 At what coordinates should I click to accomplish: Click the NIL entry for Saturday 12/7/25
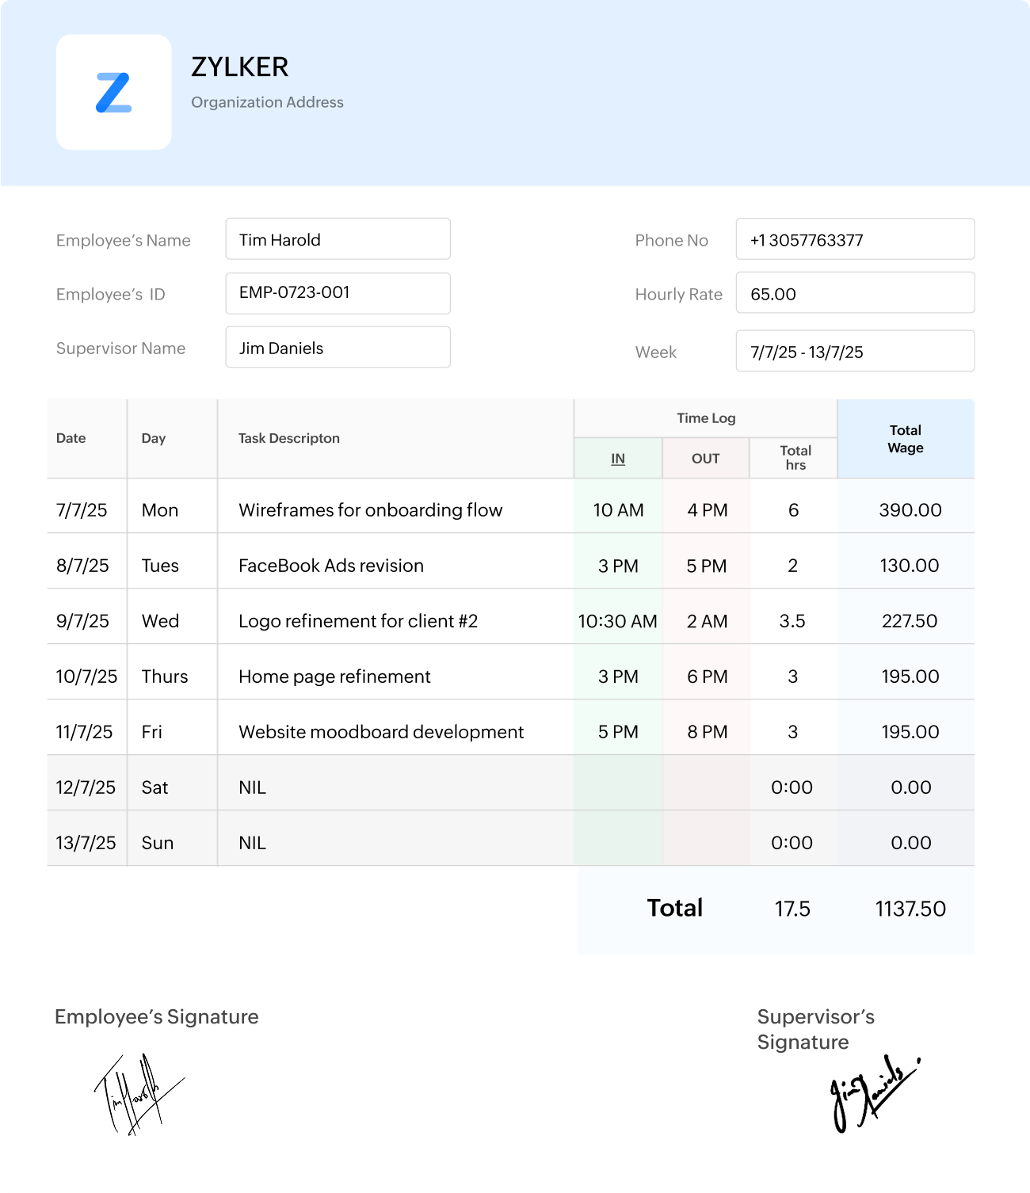tap(251, 787)
